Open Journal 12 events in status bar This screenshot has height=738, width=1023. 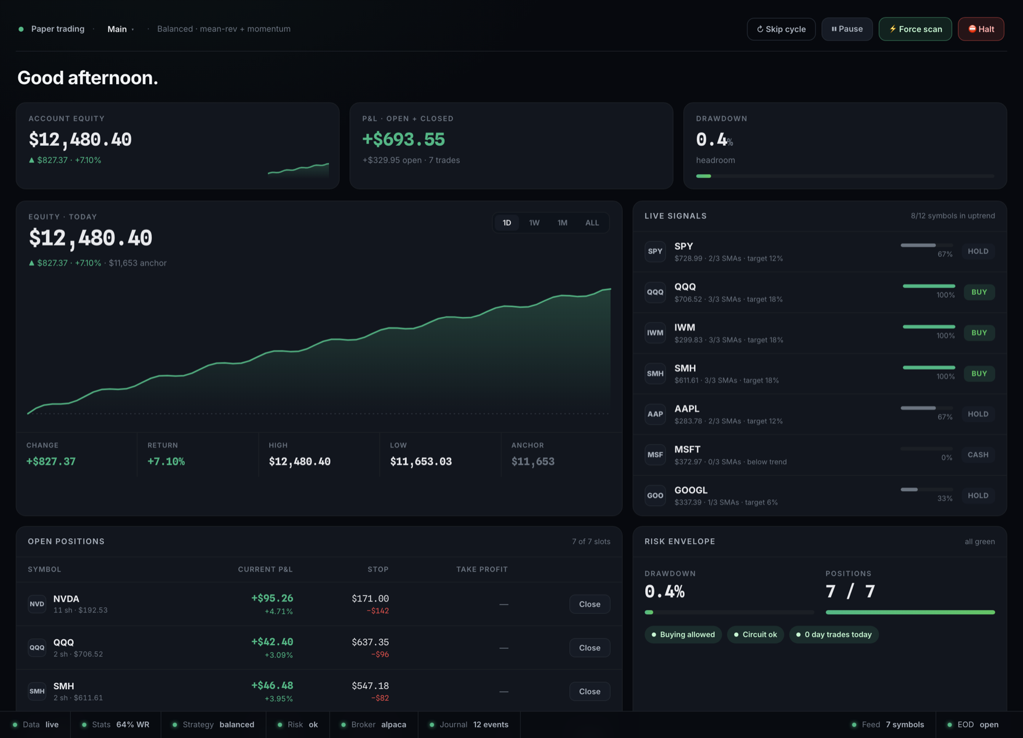click(468, 725)
